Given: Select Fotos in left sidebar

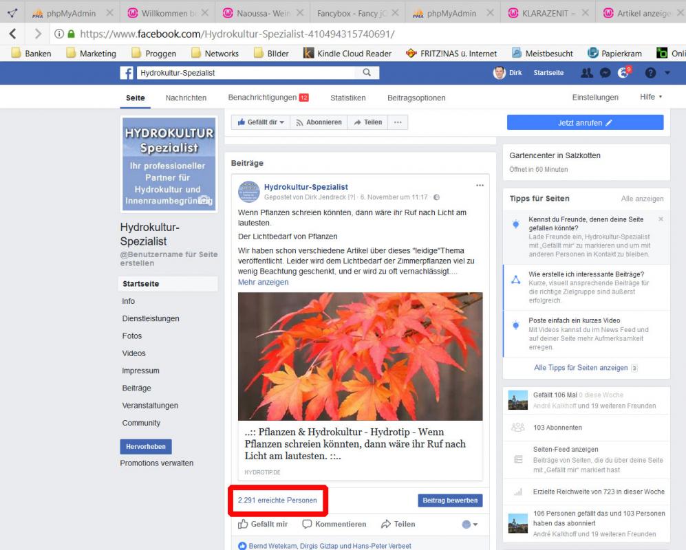Looking at the screenshot, I should 131,335.
